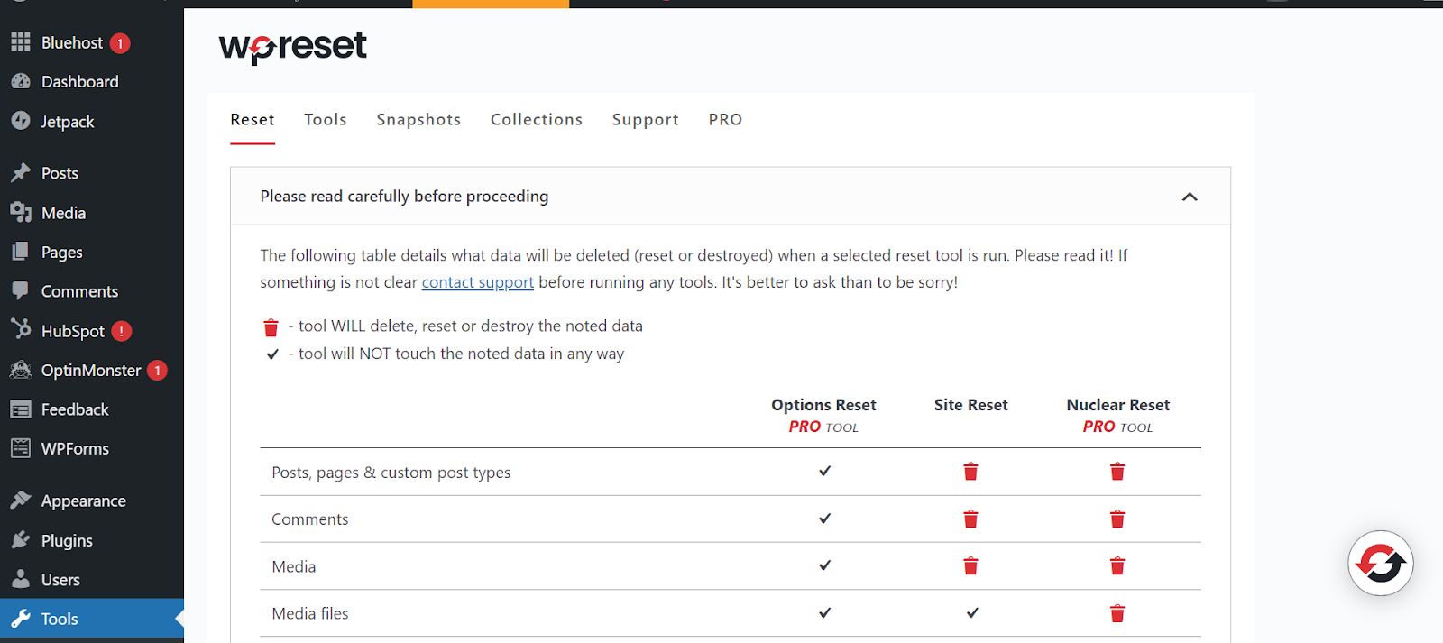Image resolution: width=1443 pixels, height=643 pixels.
Task: Select the Tools tab in WP Reset
Action: click(x=326, y=120)
